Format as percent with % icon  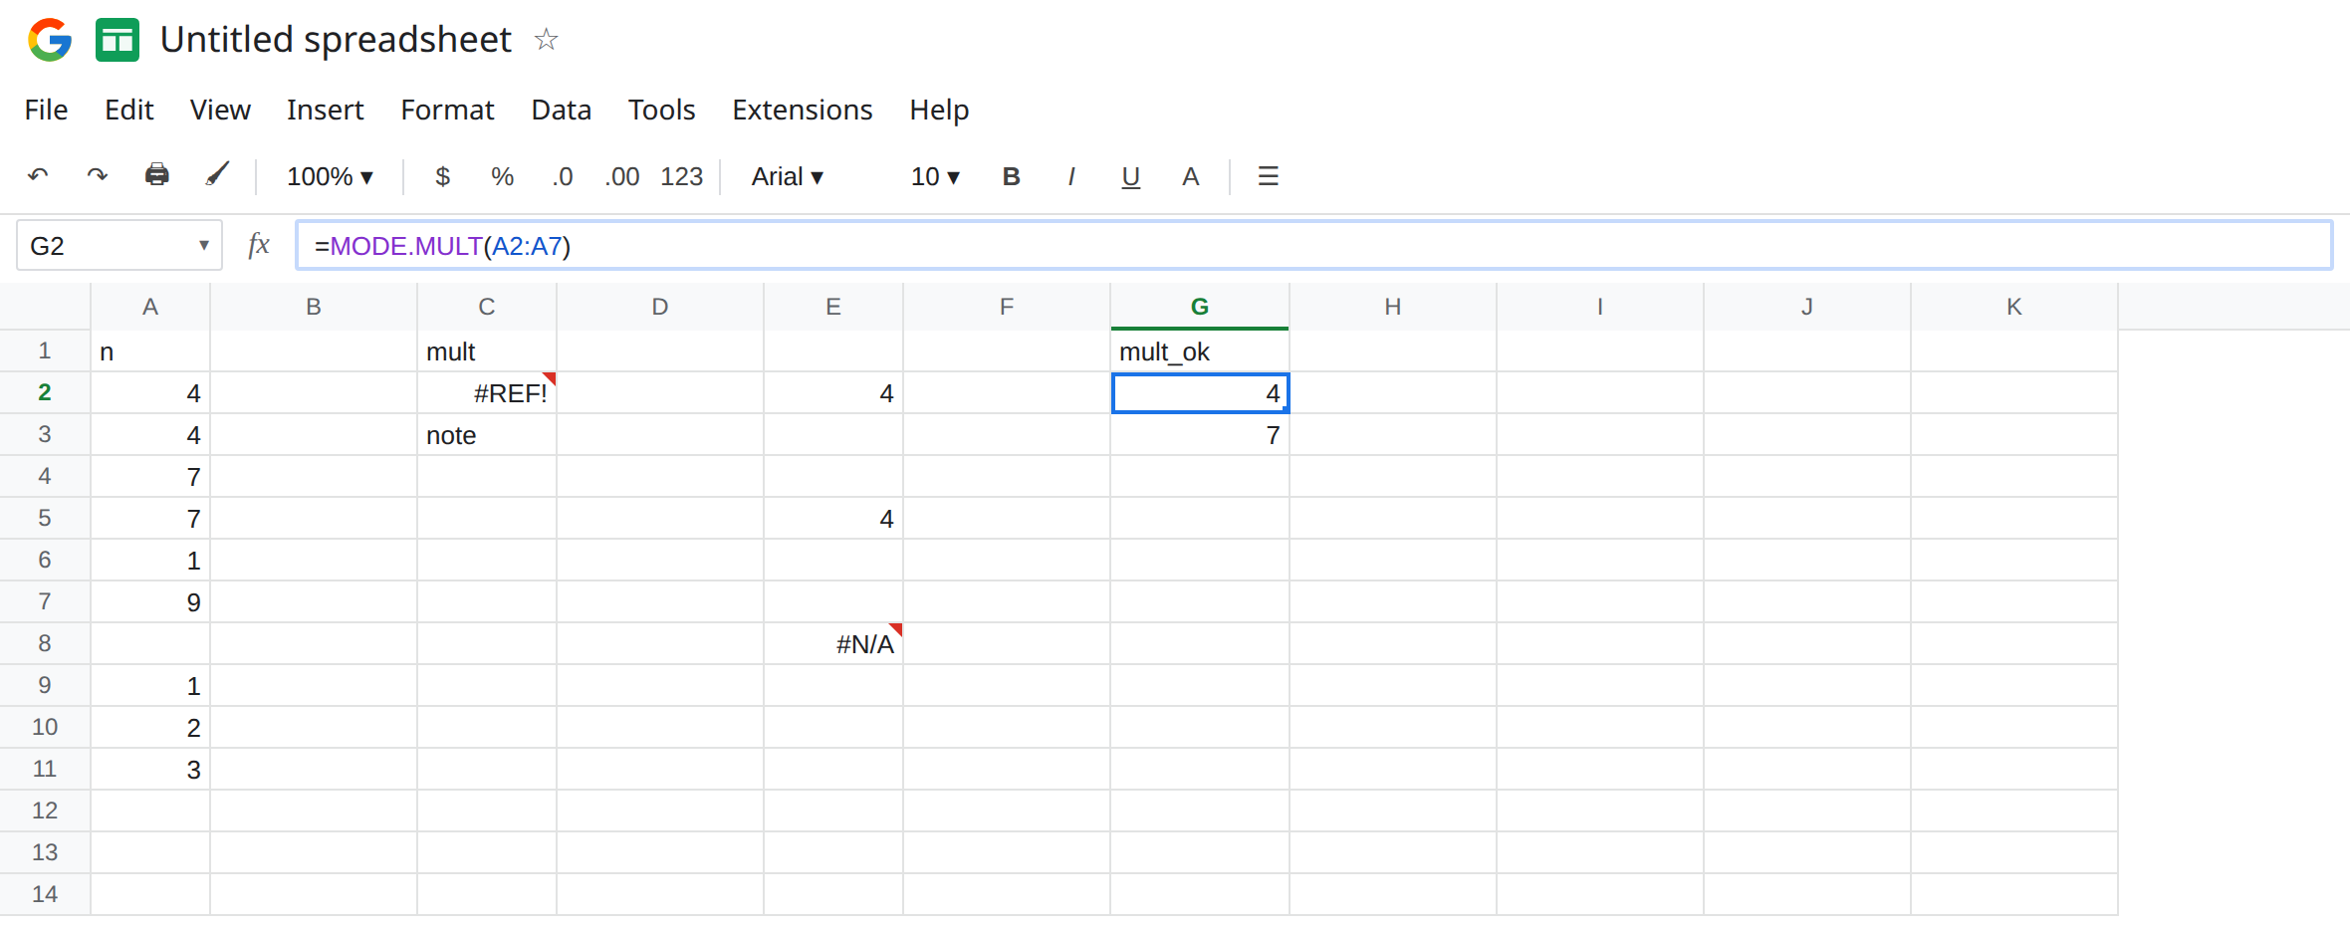(x=503, y=176)
